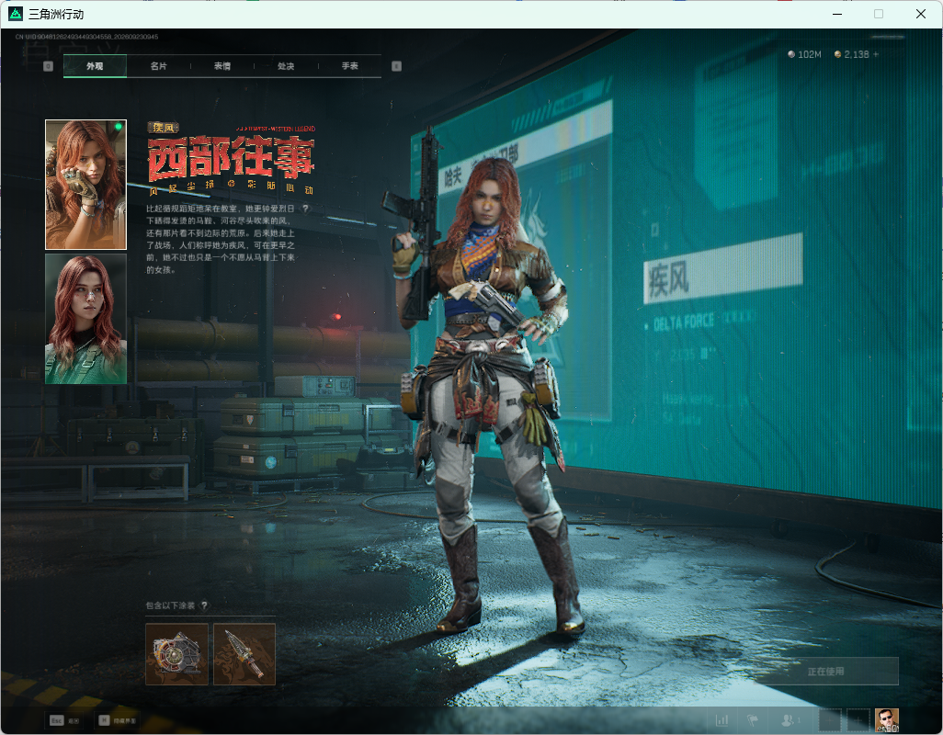This screenshot has height=735, width=943.
Task: Click the 正在使用 button
Action: pos(825,671)
